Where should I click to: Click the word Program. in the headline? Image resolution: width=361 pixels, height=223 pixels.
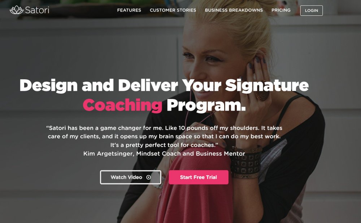206,106
